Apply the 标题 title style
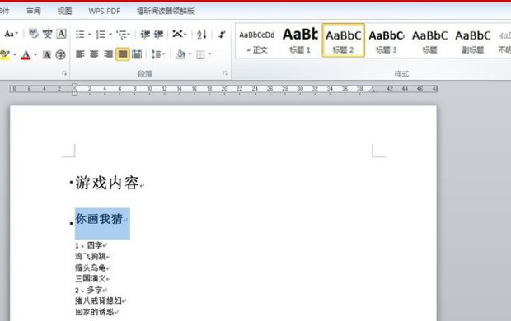This screenshot has height=321, width=511. tap(429, 40)
